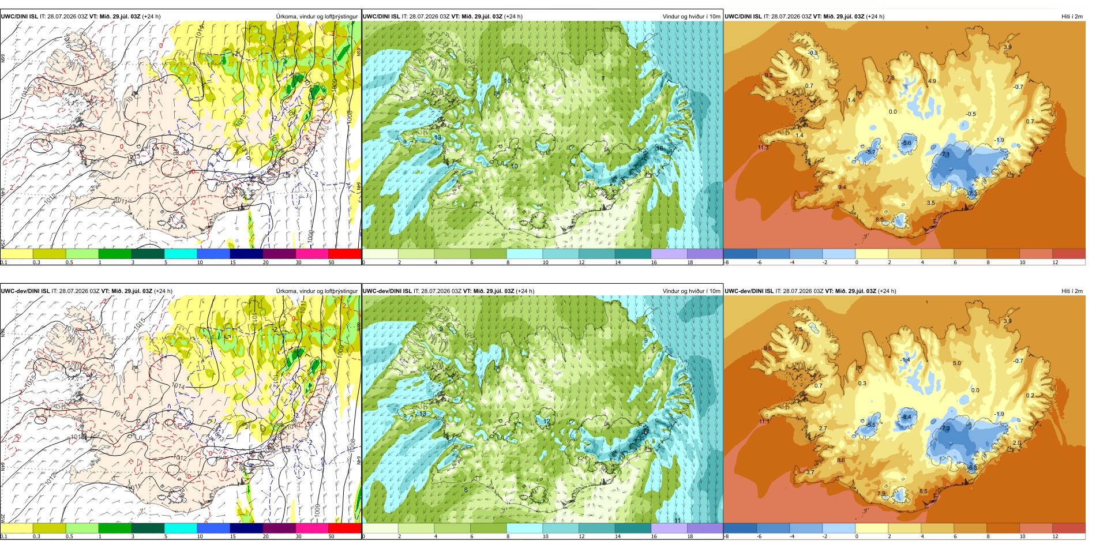Pick the cyan 5 swatch in the UWC/DINI precipitation legend

click(181, 253)
